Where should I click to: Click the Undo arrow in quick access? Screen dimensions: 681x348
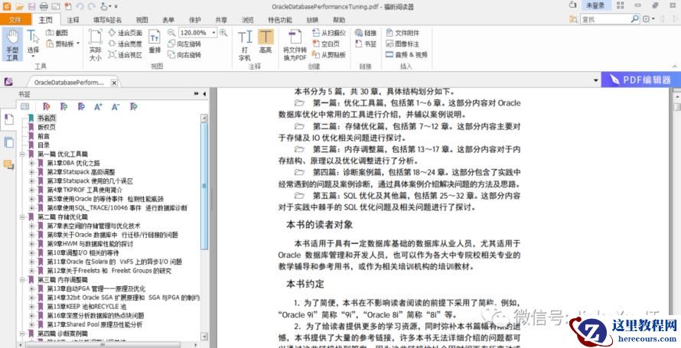80,7
